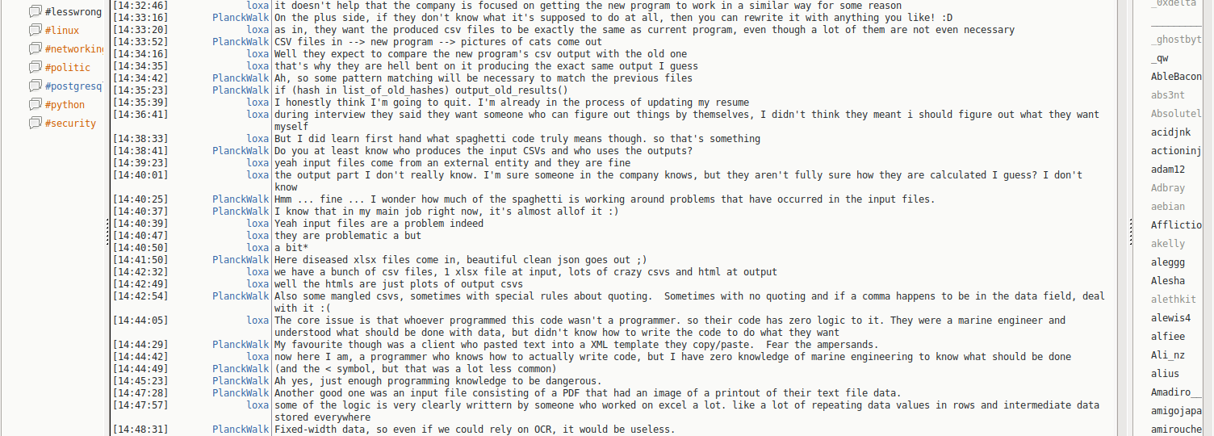The width and height of the screenshot is (1214, 436).
Task: Click the left pane divider handle
Action: pyautogui.click(x=107, y=232)
